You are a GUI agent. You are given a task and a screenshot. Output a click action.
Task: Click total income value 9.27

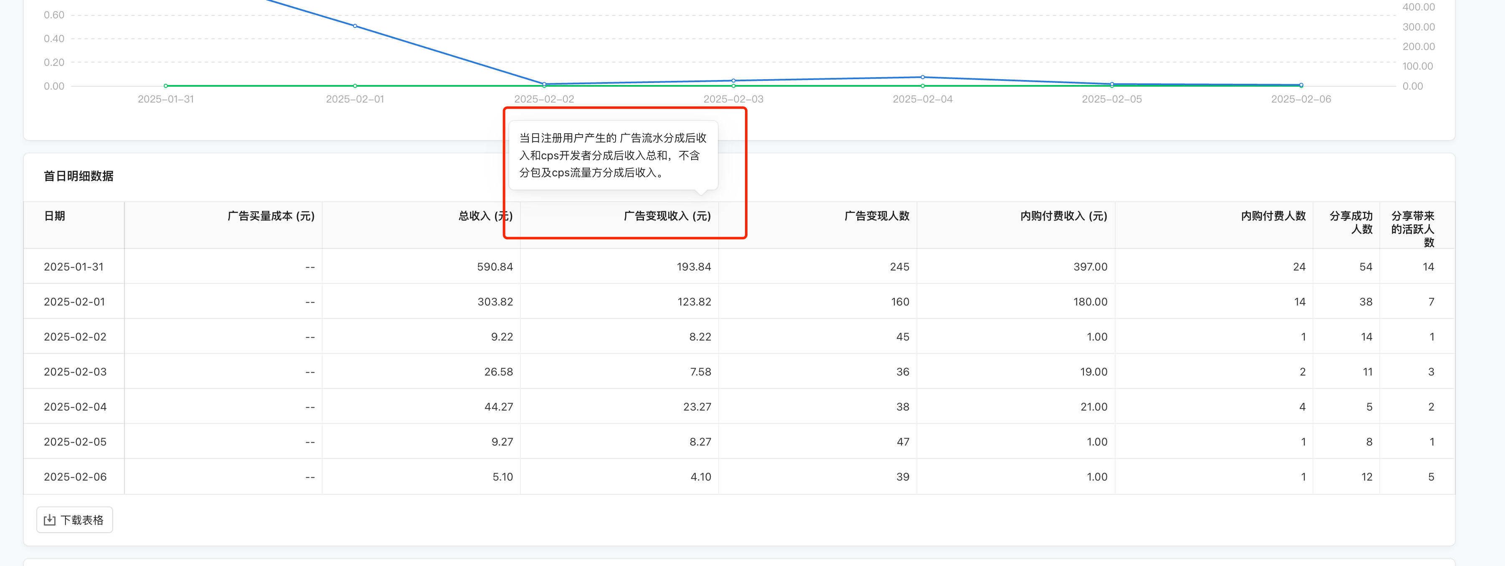click(x=502, y=442)
